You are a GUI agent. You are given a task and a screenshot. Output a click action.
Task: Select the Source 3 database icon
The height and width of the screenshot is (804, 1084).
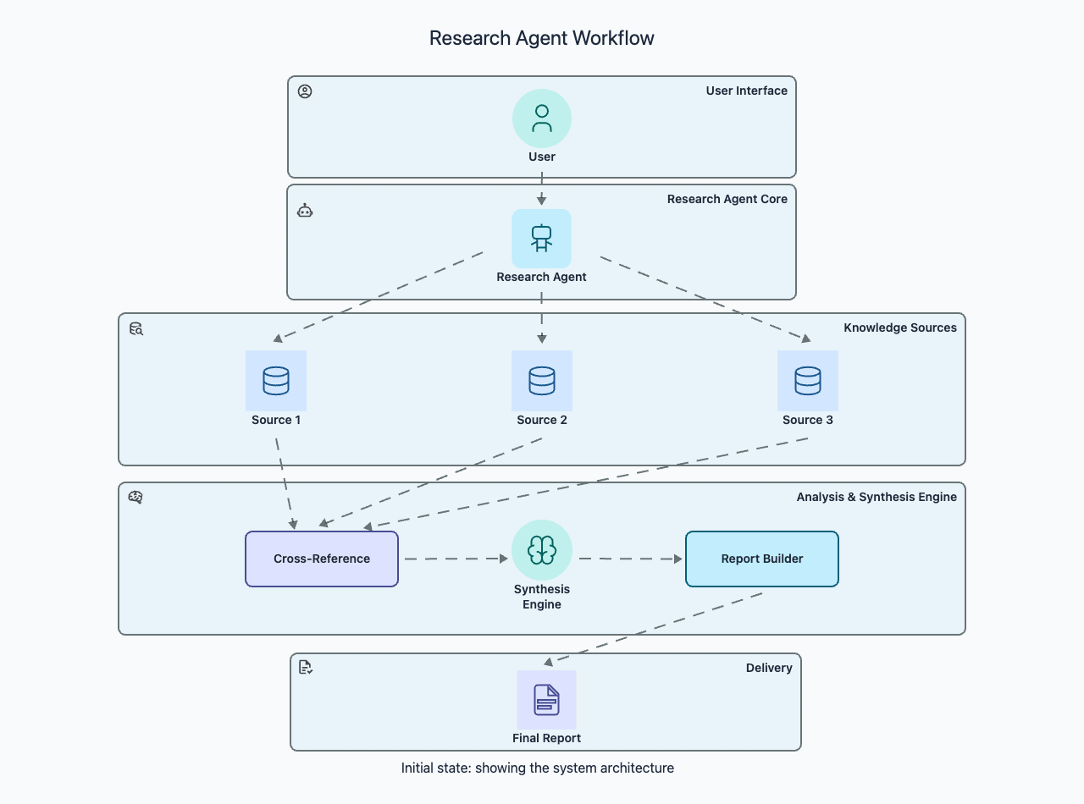coord(807,381)
